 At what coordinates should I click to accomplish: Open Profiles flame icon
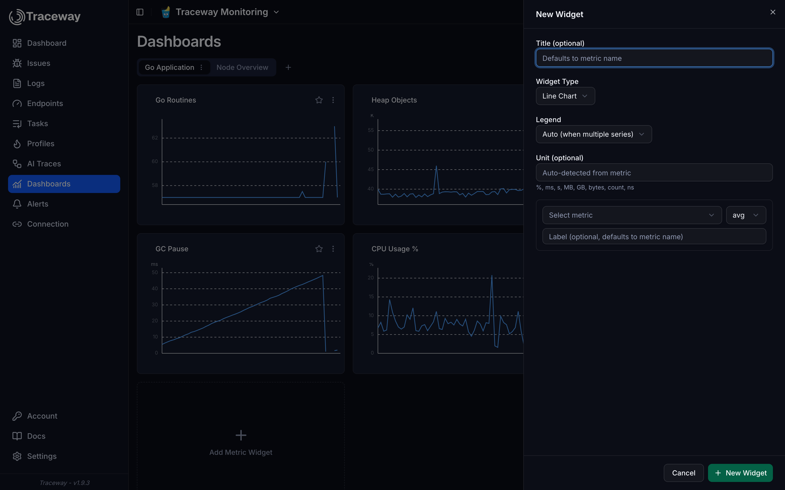(x=17, y=143)
